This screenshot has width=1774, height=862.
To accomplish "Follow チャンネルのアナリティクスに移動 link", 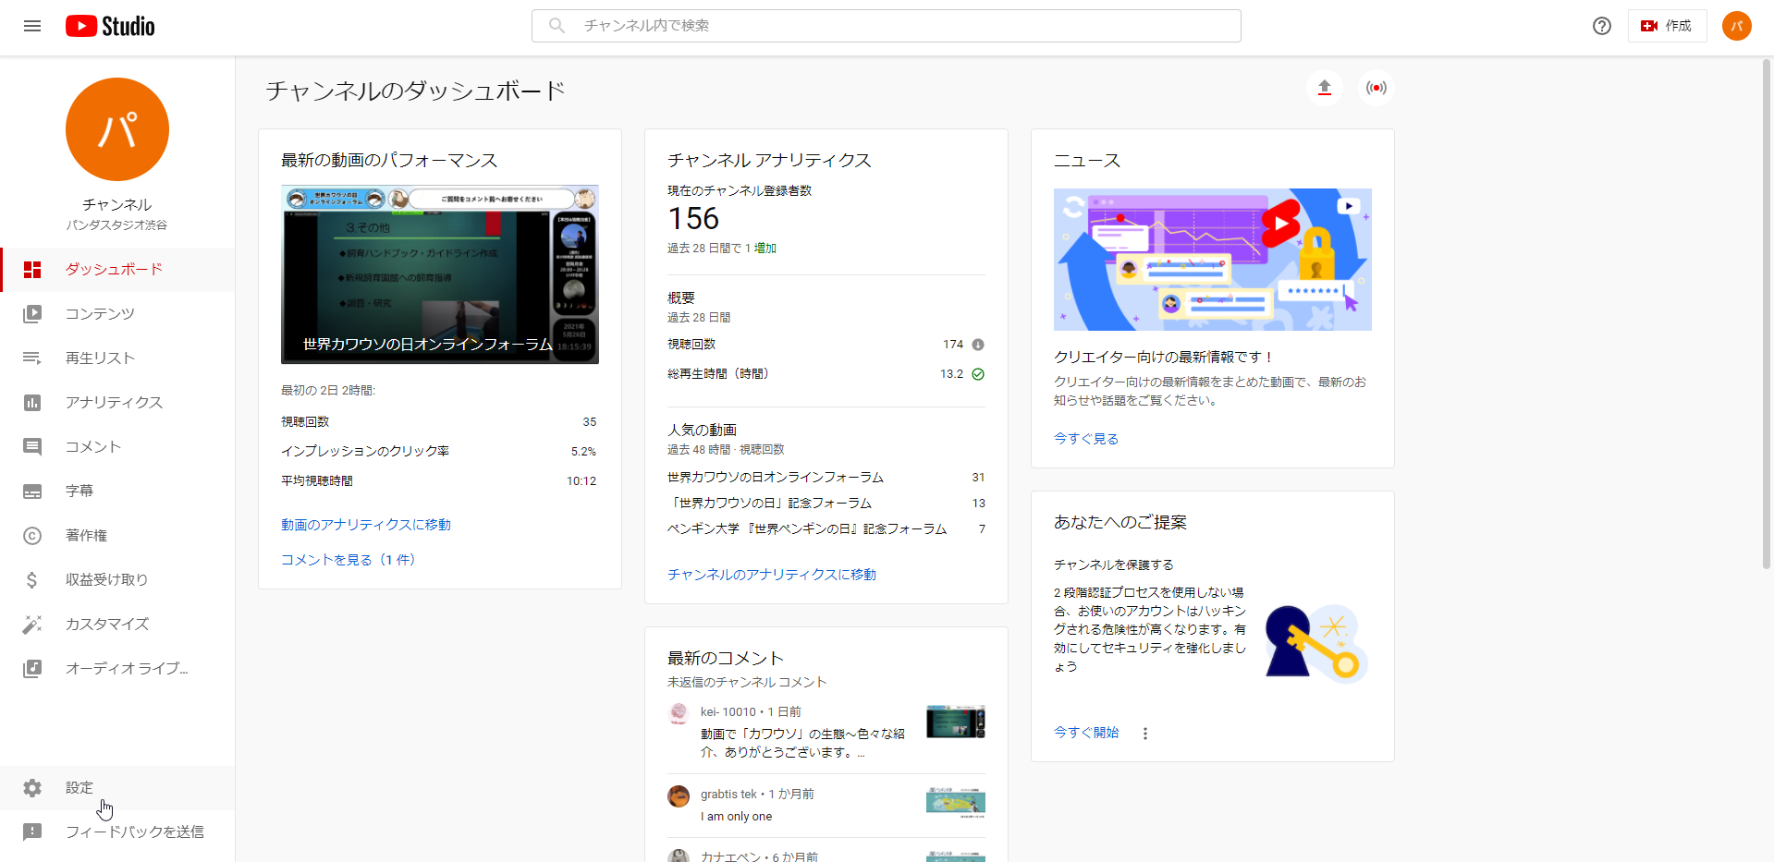I will pos(772,575).
